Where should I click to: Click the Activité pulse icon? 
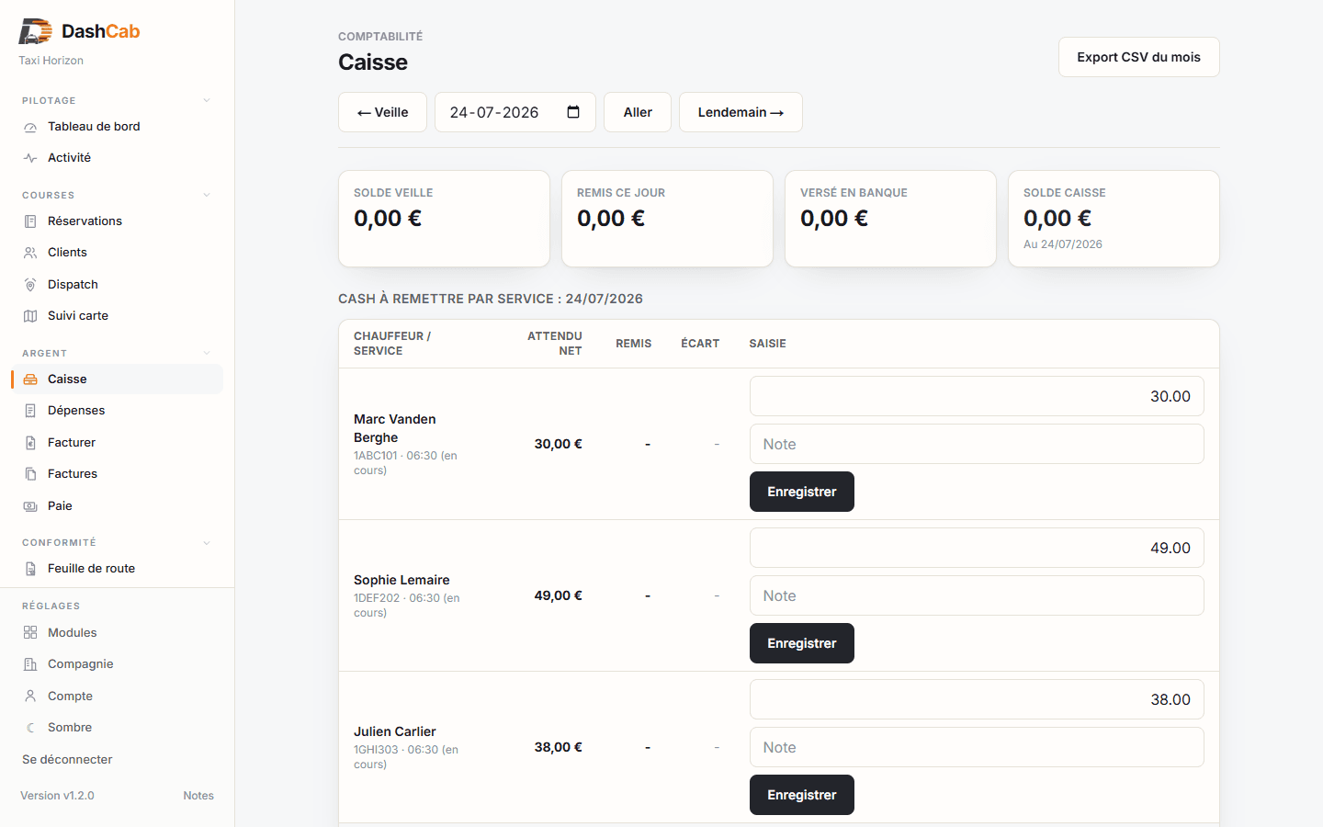coord(30,158)
